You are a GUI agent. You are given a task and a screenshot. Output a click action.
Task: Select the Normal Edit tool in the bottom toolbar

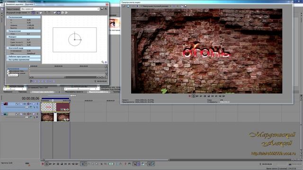pyautogui.click(x=82, y=164)
